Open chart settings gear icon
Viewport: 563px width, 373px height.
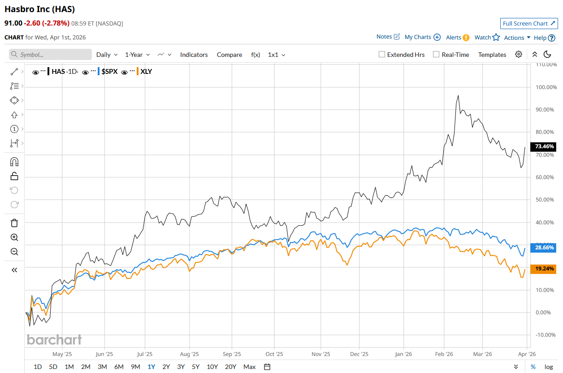(x=519, y=55)
